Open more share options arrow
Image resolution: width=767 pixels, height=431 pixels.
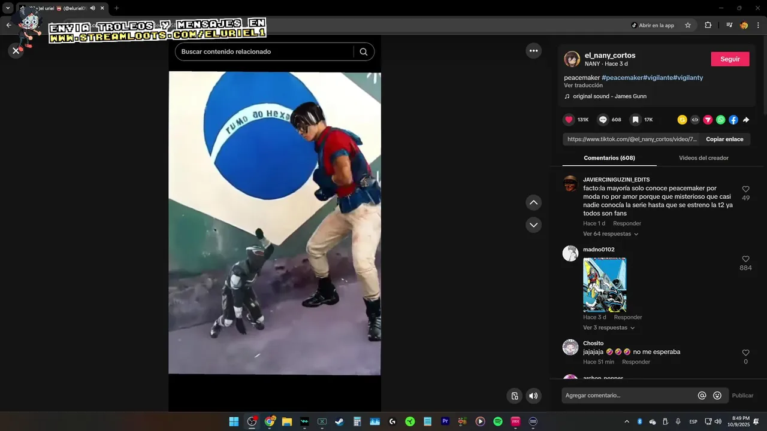click(x=746, y=120)
